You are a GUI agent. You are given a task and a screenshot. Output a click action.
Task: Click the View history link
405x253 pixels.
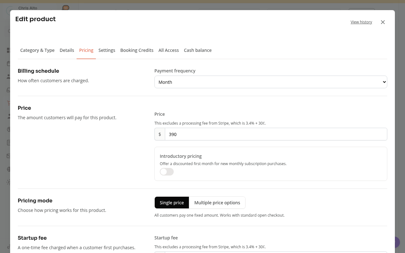(x=361, y=22)
